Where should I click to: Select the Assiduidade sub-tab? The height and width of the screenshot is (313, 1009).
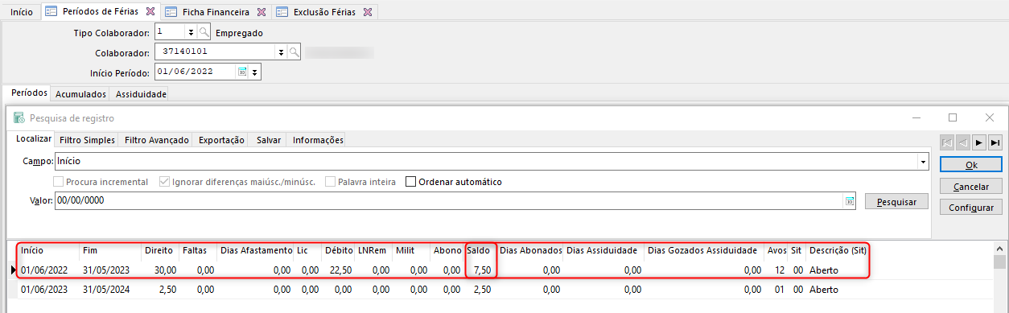pos(141,94)
